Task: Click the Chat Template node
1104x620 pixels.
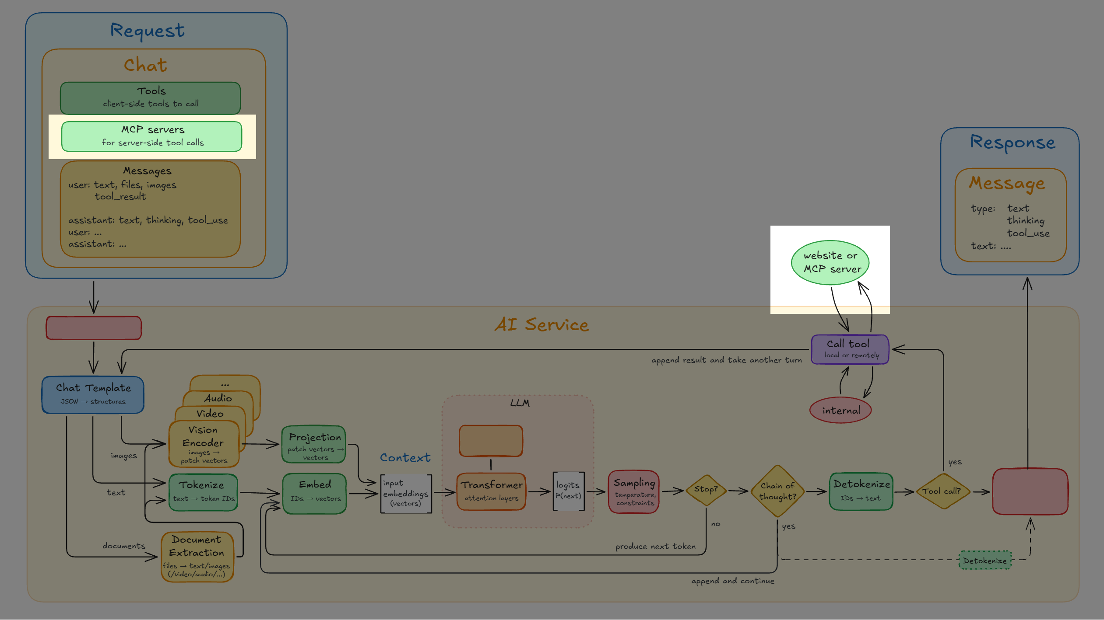Action: click(x=93, y=394)
